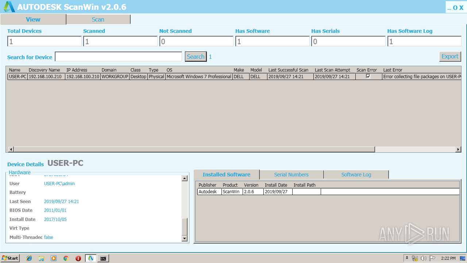Click the Autodesk logo in title bar

[x=9, y=7]
